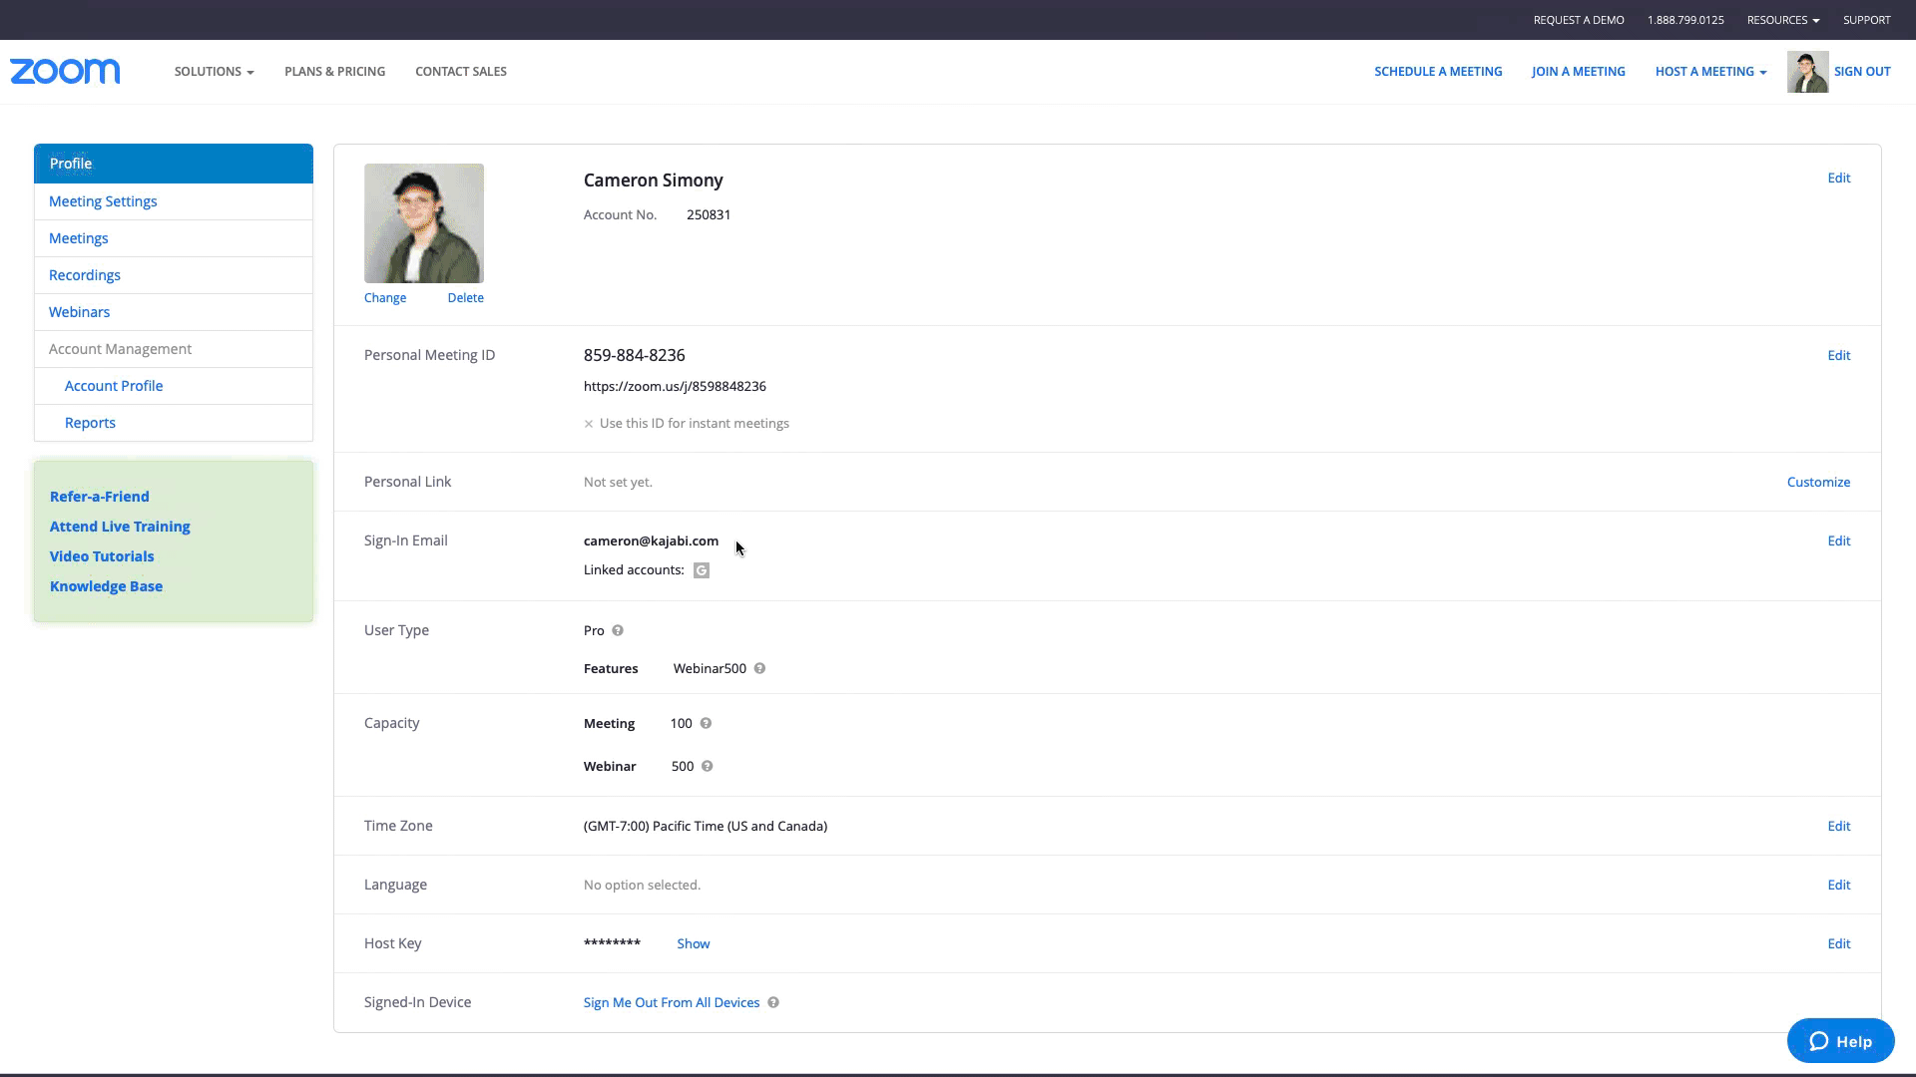Viewport: 1916px width, 1077px height.
Task: Open the Resources dropdown
Action: click(x=1782, y=20)
